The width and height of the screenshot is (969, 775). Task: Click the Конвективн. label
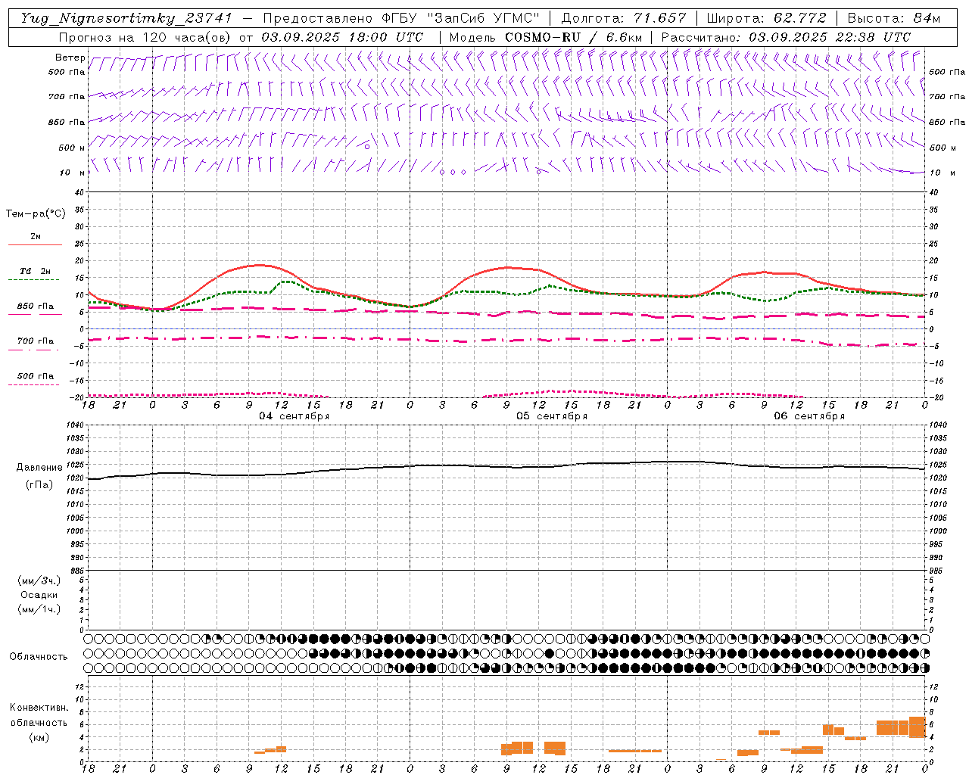(x=39, y=708)
